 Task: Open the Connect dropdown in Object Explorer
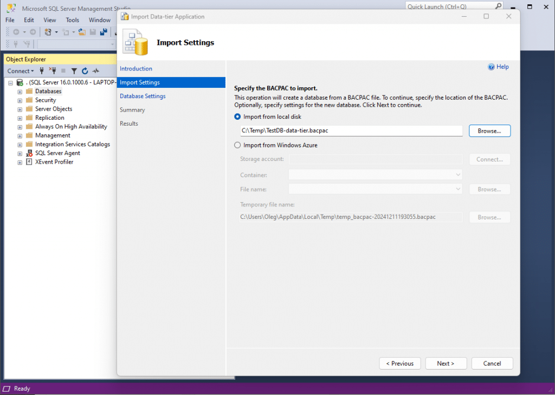coord(21,71)
